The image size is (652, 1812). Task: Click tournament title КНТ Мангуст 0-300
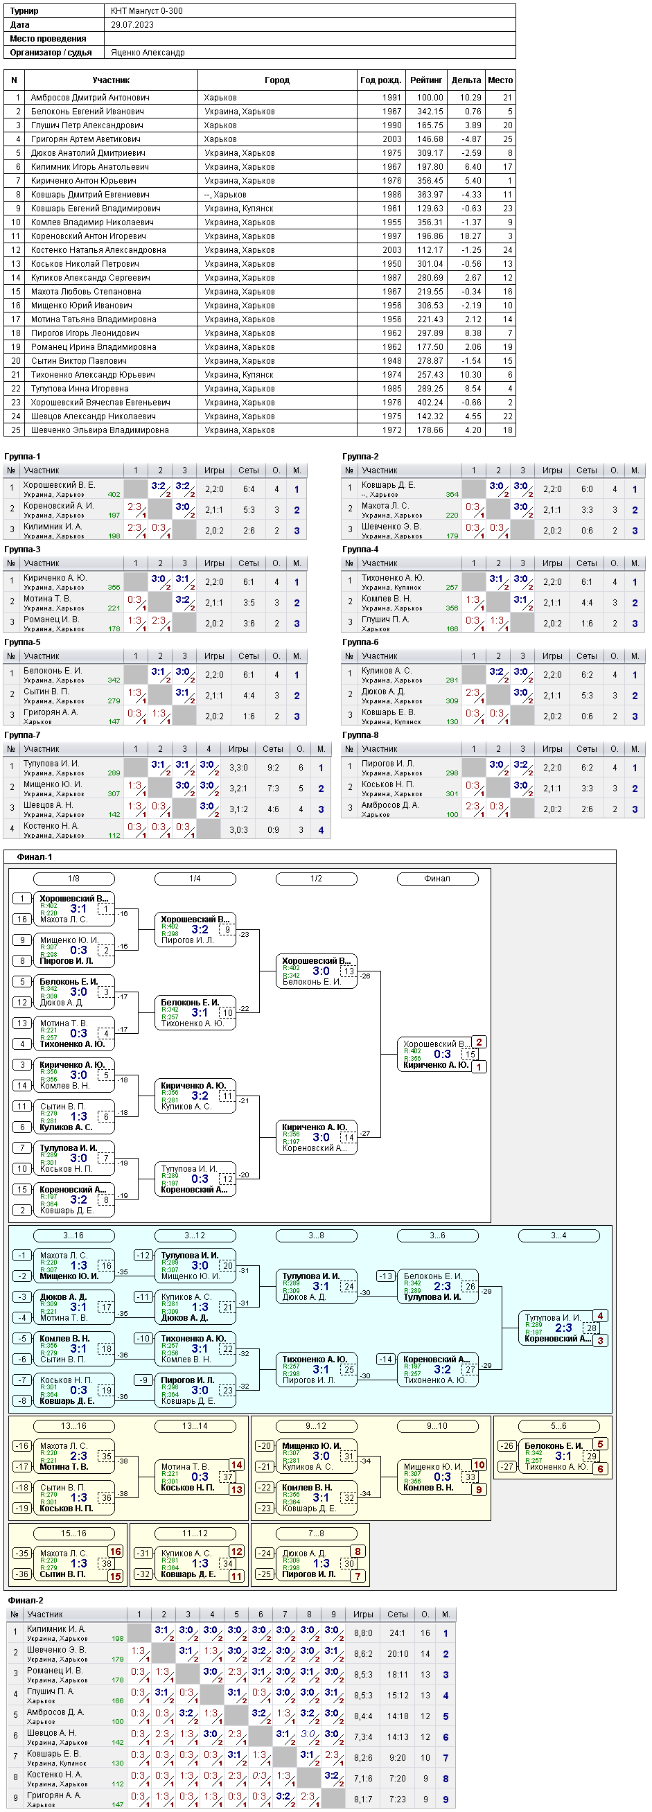point(146,11)
